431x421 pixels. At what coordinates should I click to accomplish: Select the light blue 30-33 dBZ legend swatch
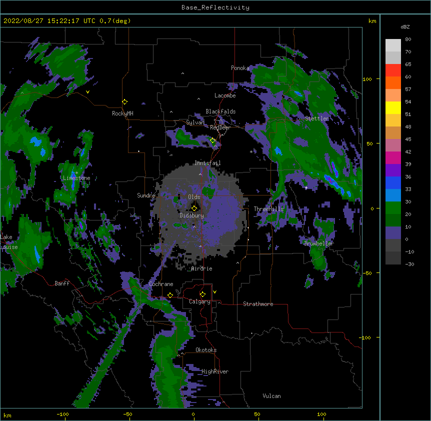pyautogui.click(x=393, y=195)
